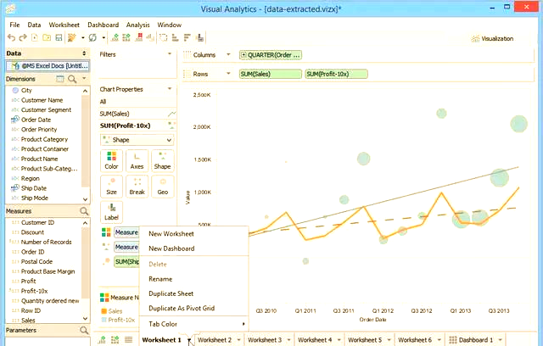Click the pencil edit data icon in toolbar
543x346 pixels.
coord(71,37)
